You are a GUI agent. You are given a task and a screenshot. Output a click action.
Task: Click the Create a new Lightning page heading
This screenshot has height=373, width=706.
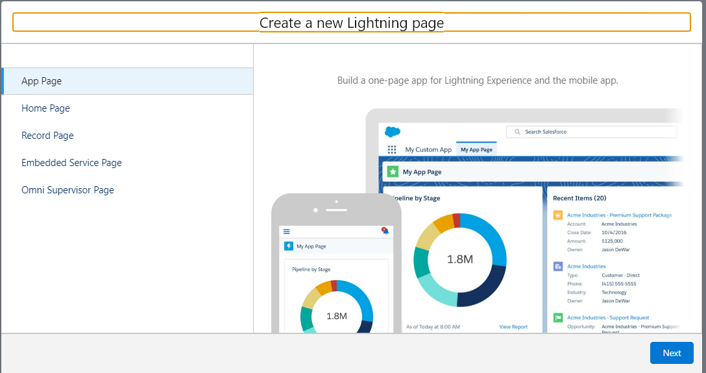pyautogui.click(x=352, y=23)
